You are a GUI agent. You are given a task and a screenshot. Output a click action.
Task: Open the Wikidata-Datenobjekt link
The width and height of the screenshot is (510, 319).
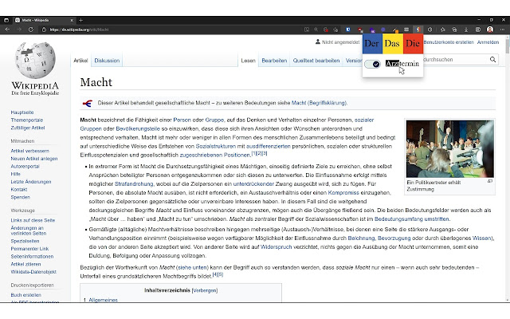click(x=33, y=272)
